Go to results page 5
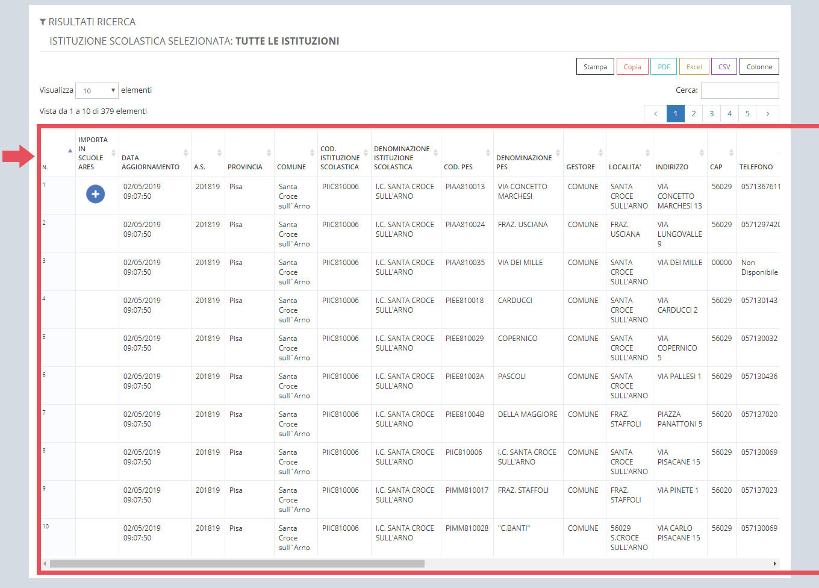The image size is (819, 588). click(747, 113)
